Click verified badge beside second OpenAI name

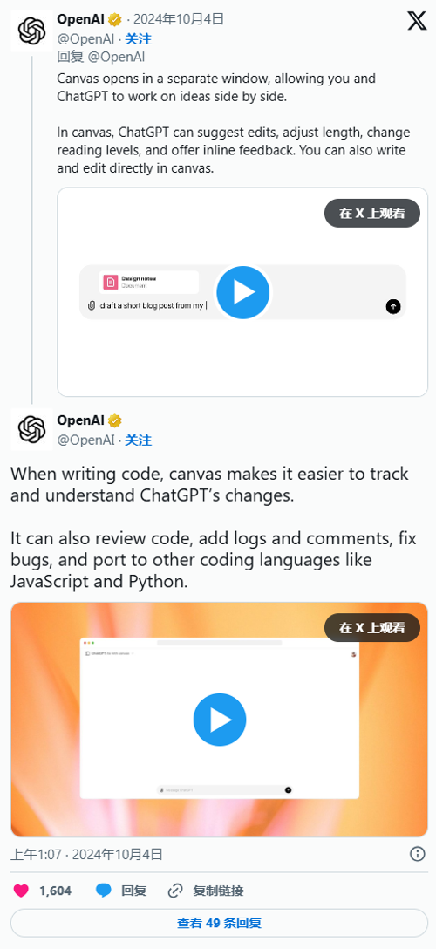[115, 420]
